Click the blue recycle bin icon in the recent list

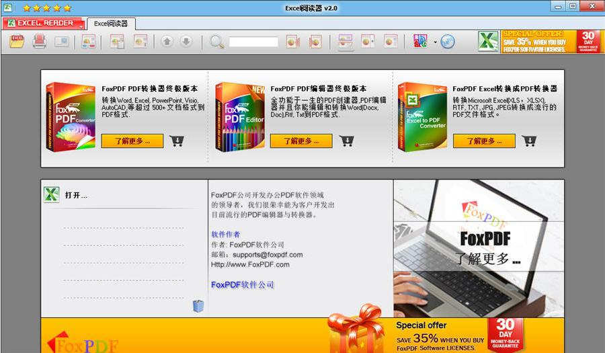[x=198, y=306]
